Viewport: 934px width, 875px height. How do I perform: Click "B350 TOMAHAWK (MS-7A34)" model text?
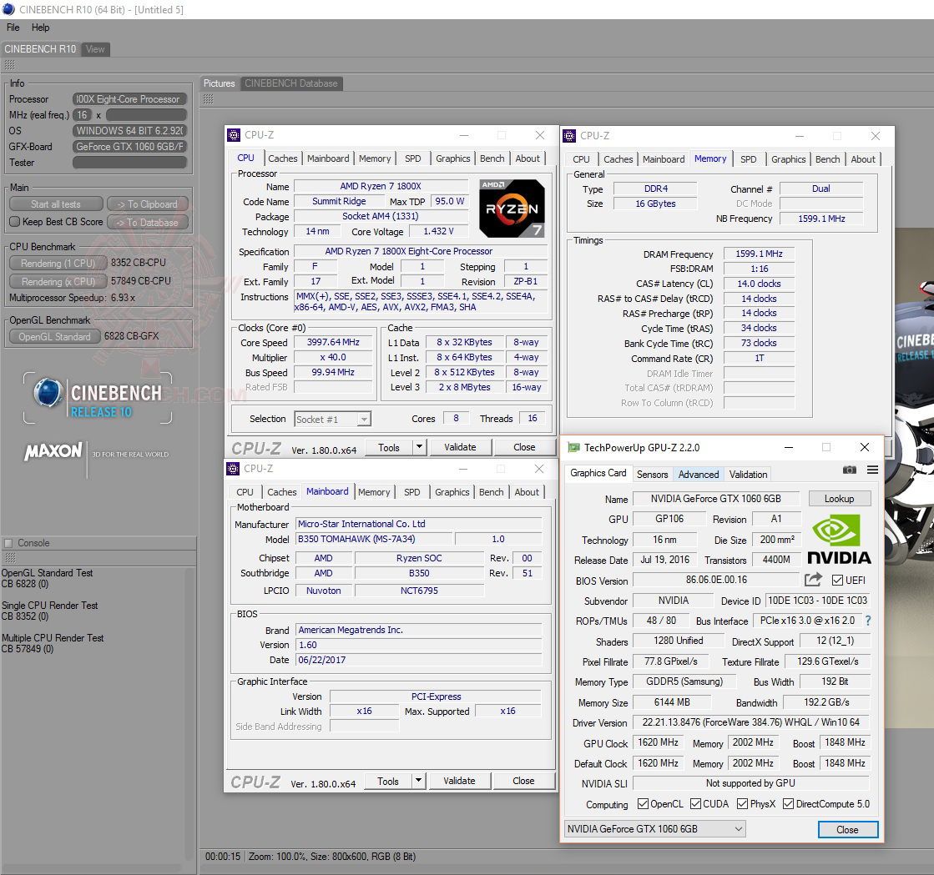pos(356,540)
